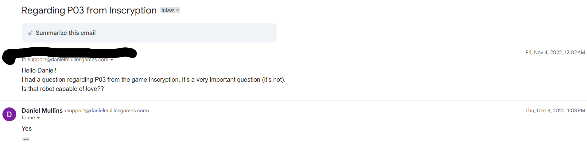Click the "Yes" reply text
Image resolution: width=587 pixels, height=146 pixels.
[x=27, y=129]
